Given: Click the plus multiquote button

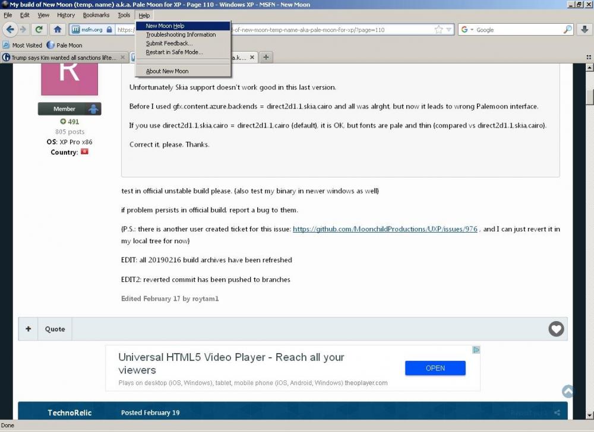Looking at the screenshot, I should click(28, 329).
